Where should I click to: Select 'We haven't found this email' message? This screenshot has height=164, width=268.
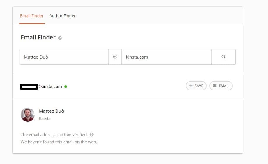[59, 142]
